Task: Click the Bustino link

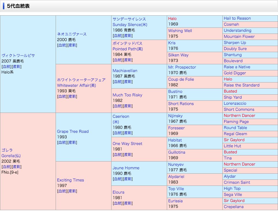Action: [x=175, y=91]
